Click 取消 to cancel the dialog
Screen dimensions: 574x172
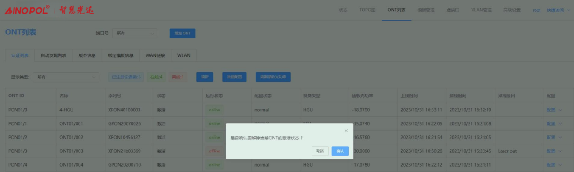(320, 151)
